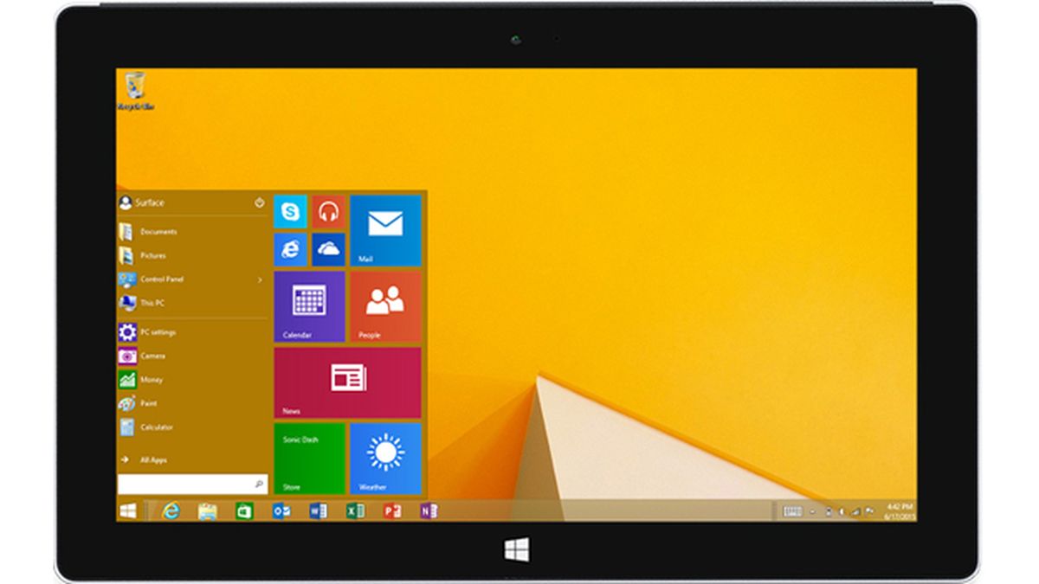Show the touch keyboard from the system tray
Image resolution: width=1039 pixels, height=584 pixels.
[x=793, y=511]
